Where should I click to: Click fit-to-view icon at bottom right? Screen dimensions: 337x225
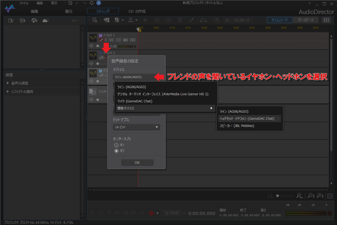point(330,196)
